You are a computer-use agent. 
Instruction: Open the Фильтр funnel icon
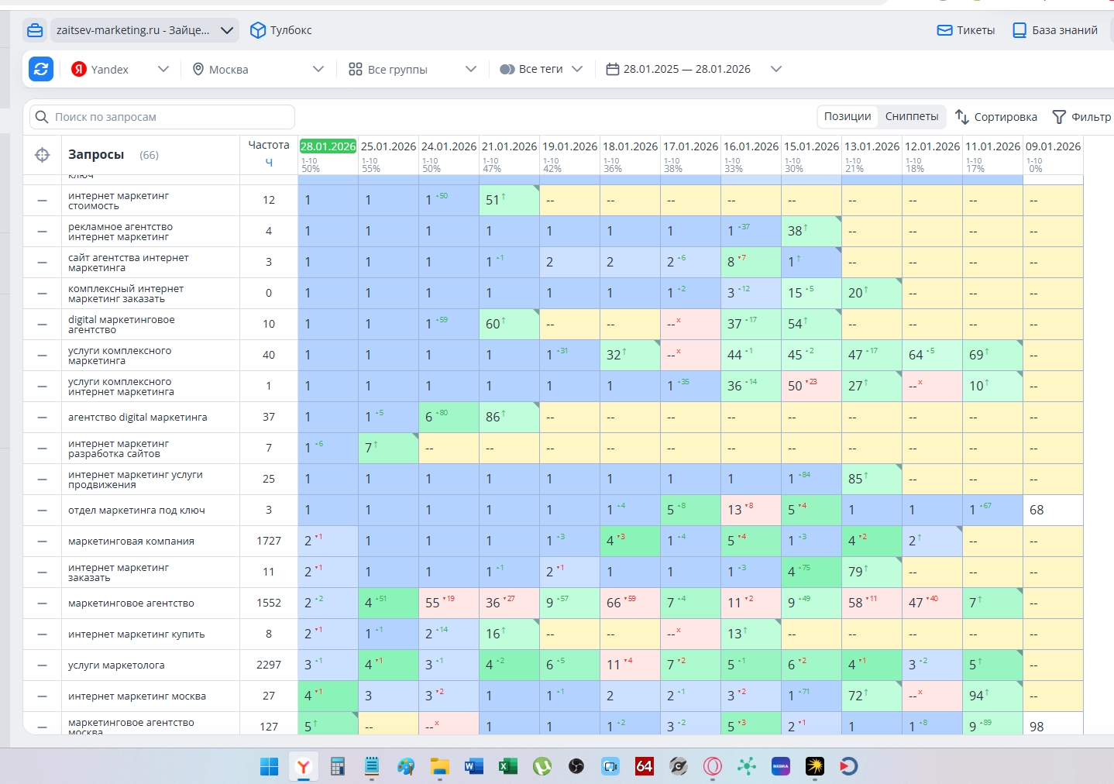point(1059,117)
